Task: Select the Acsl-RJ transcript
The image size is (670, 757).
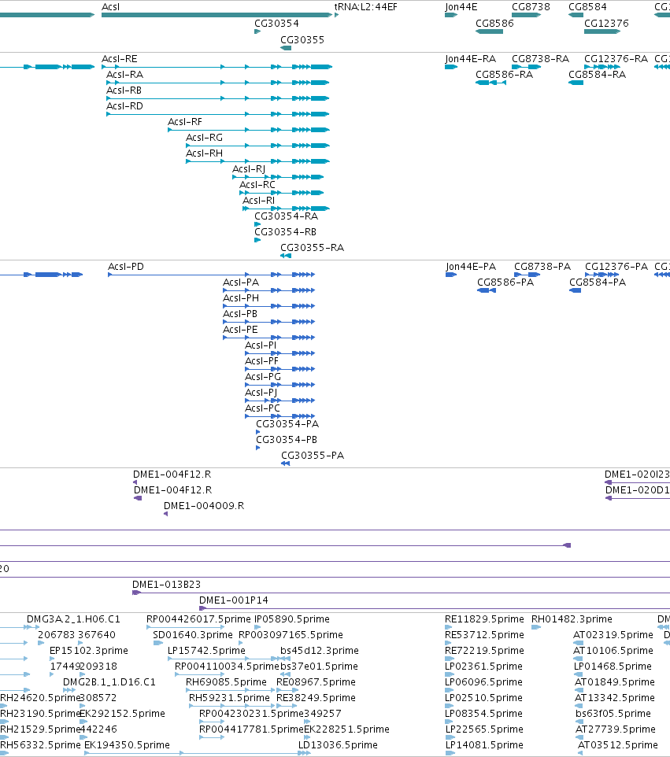Action: (x=278, y=177)
